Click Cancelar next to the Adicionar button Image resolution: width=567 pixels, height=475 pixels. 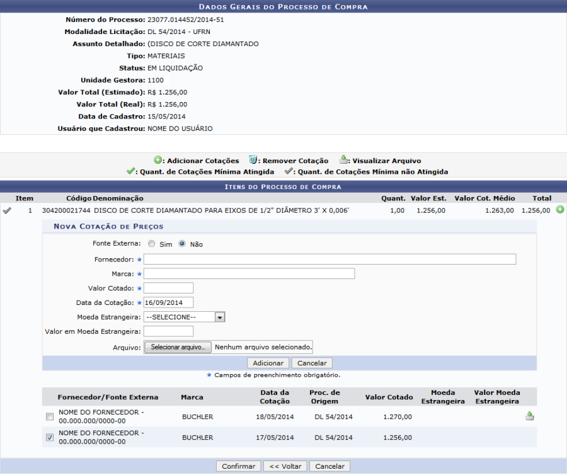tap(312, 363)
